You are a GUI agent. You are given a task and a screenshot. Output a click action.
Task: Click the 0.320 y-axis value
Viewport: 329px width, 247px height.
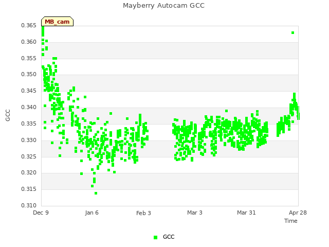(29, 173)
